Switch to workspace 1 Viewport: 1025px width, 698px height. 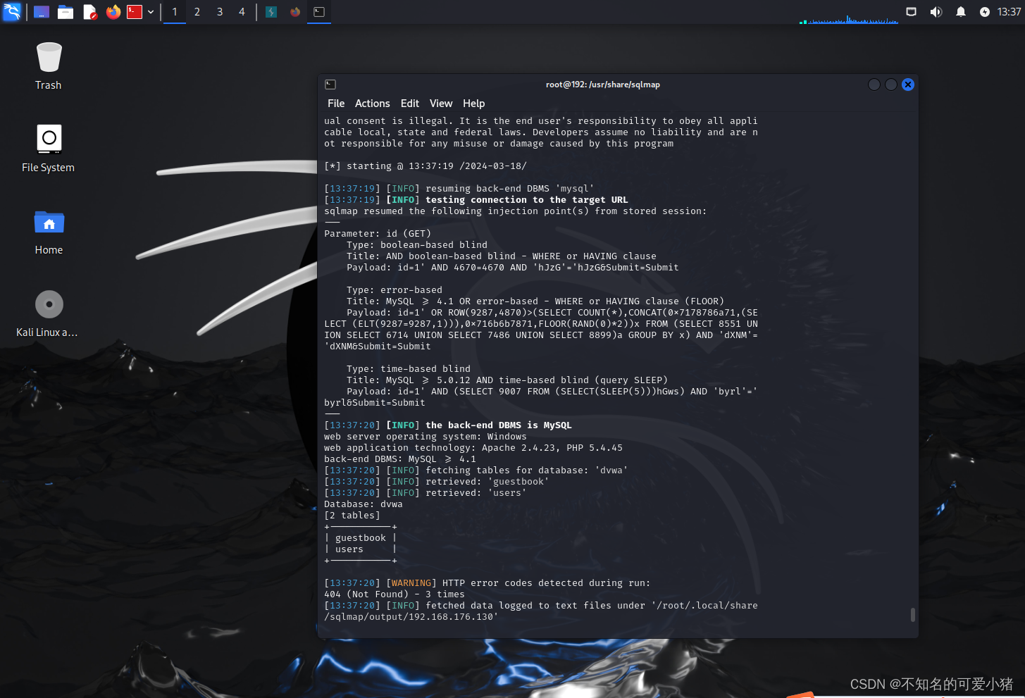[175, 12]
